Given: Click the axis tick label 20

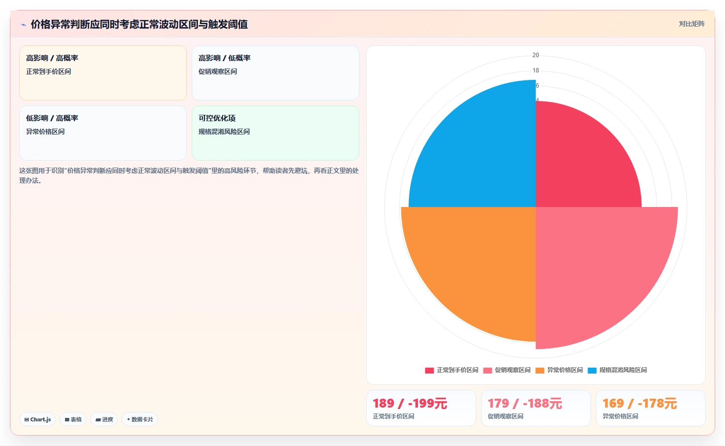Looking at the screenshot, I should pyautogui.click(x=536, y=55).
